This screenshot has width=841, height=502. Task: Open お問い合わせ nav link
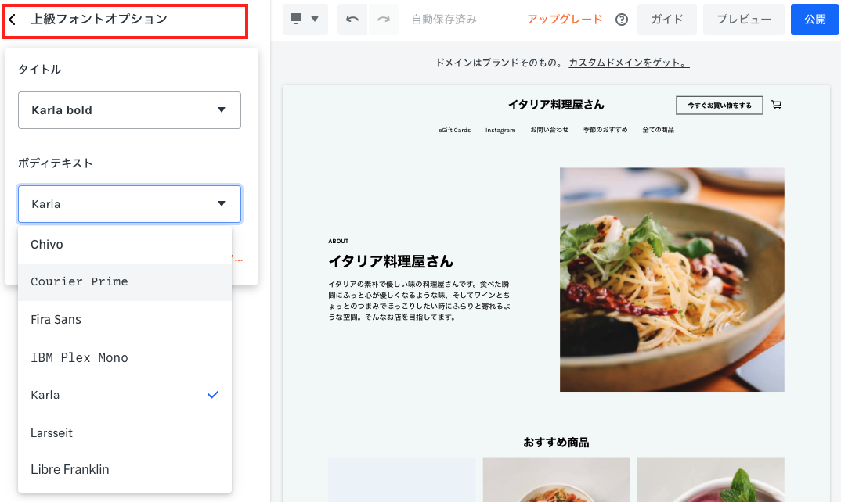click(549, 130)
